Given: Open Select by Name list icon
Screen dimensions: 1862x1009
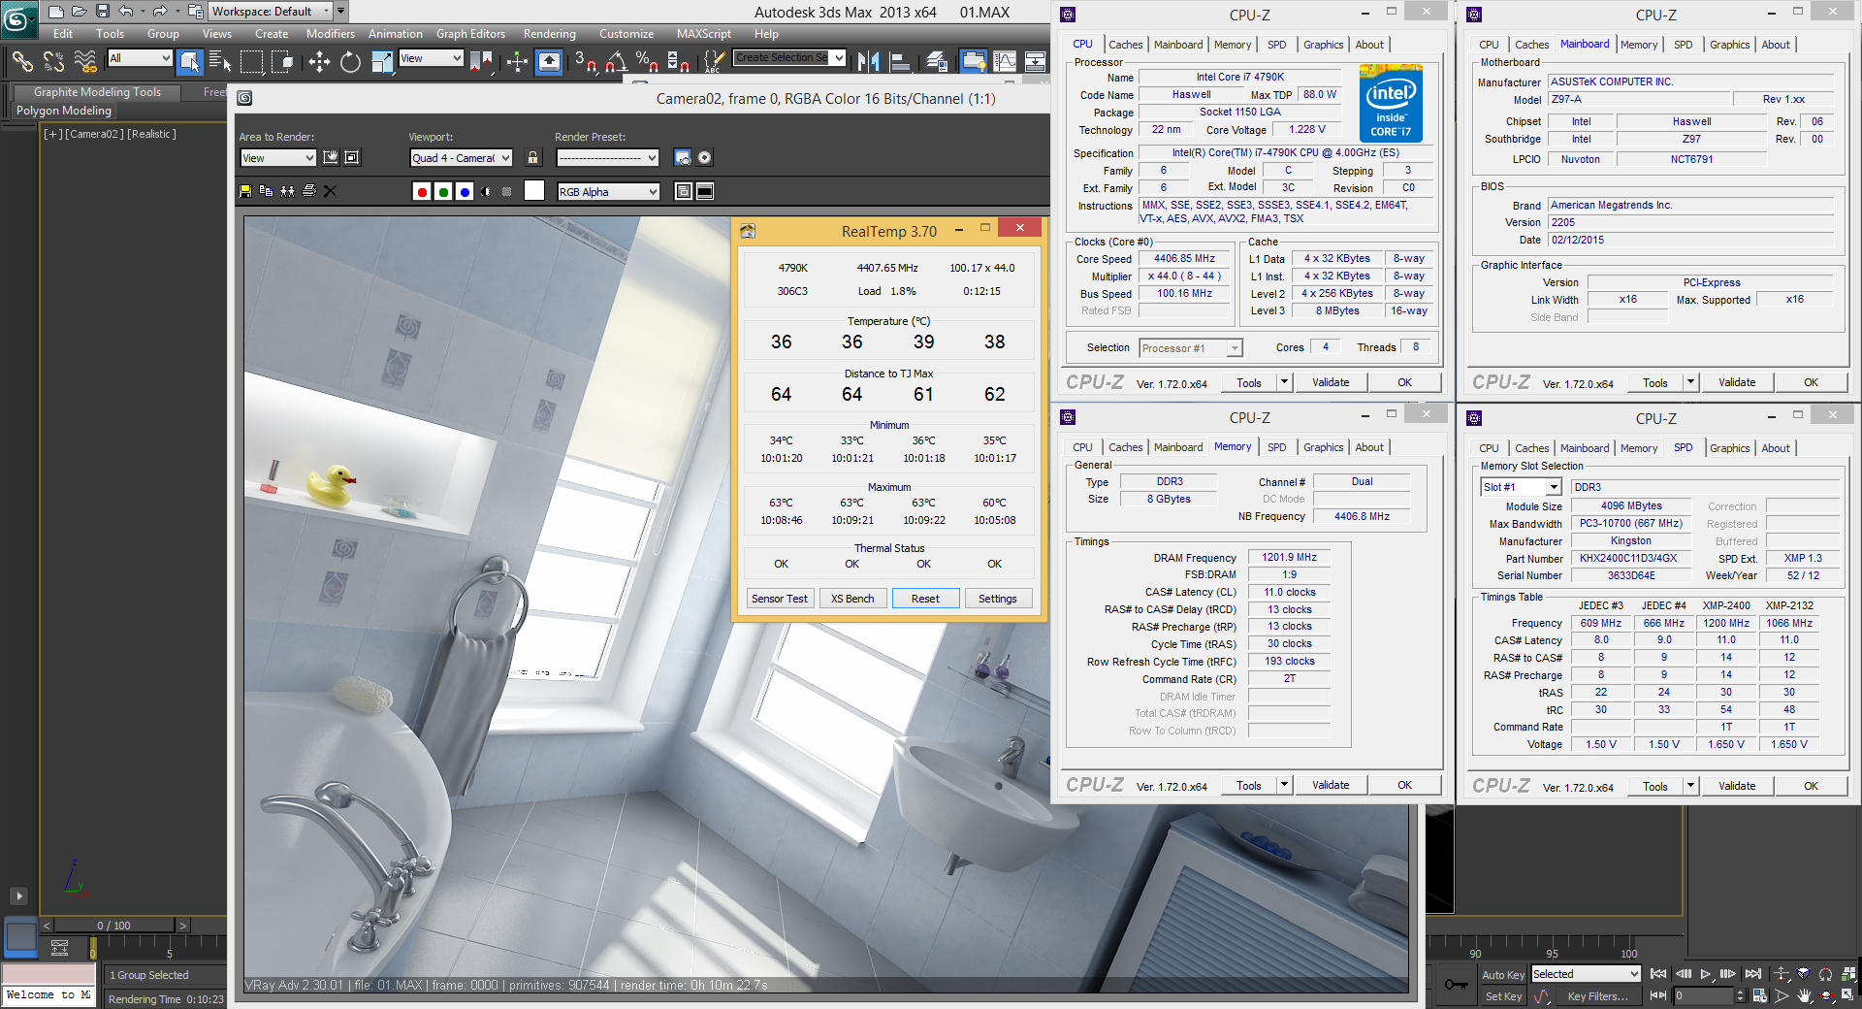Looking at the screenshot, I should 220,62.
